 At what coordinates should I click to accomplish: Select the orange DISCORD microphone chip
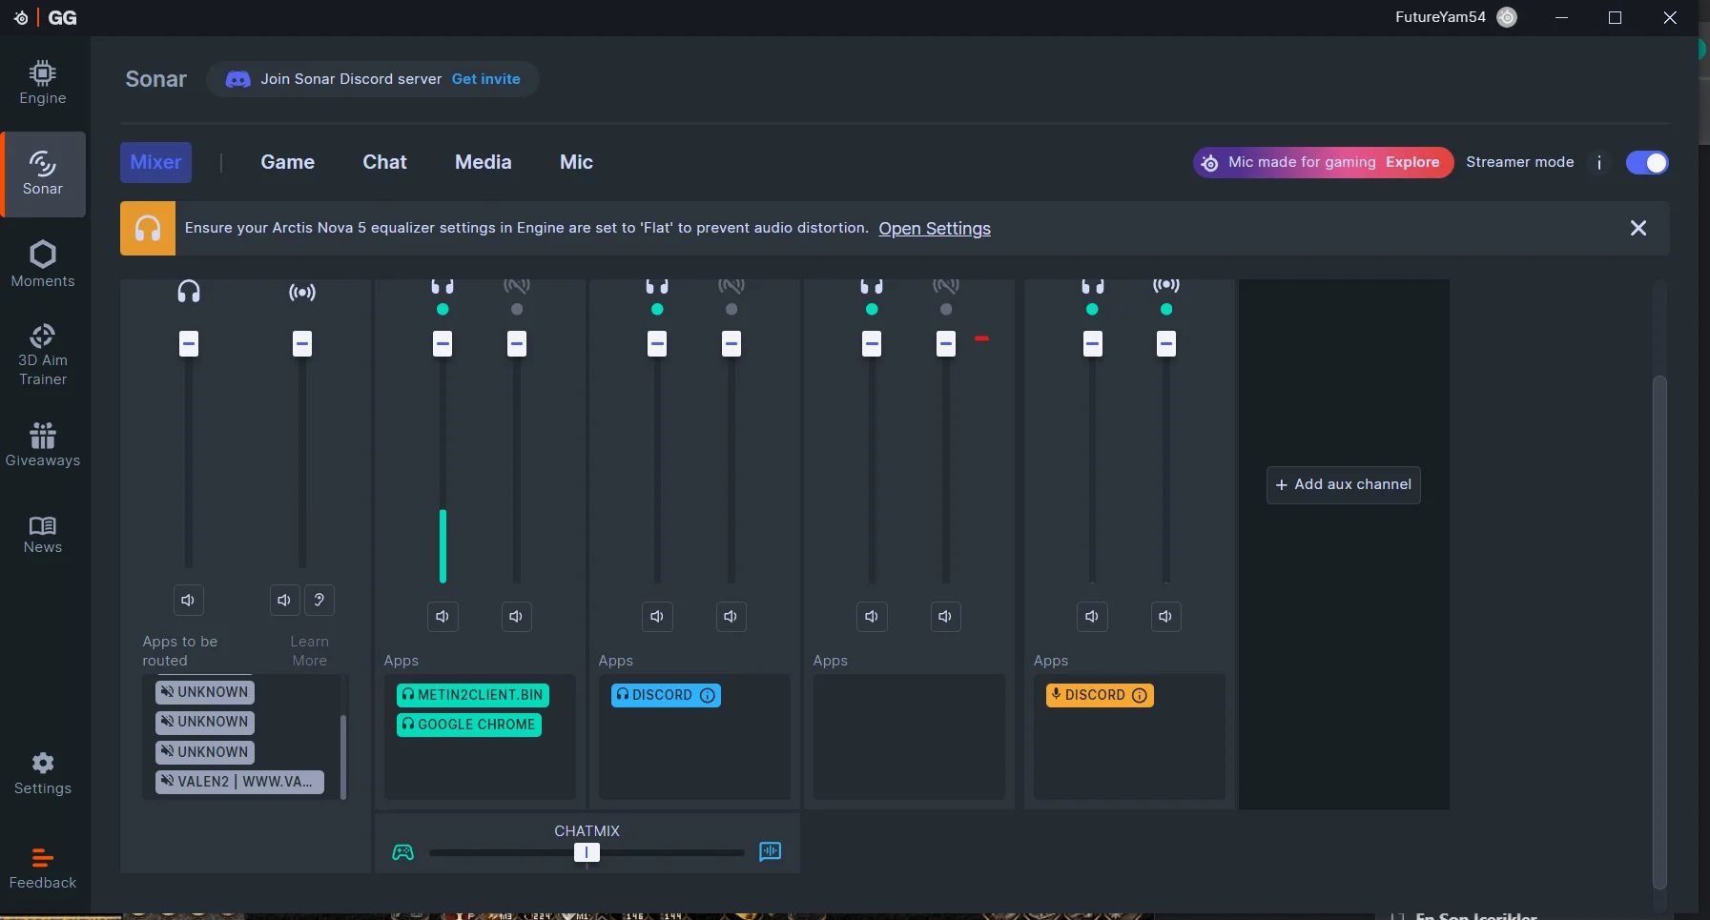[x=1100, y=695]
